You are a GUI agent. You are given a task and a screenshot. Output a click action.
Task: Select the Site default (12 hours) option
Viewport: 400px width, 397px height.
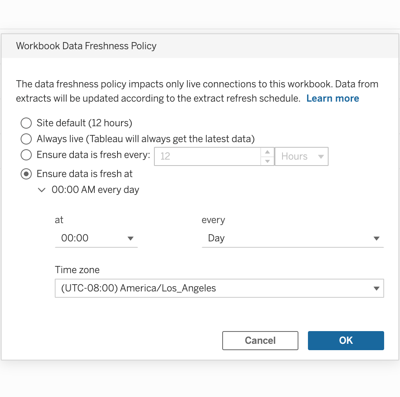coord(26,123)
